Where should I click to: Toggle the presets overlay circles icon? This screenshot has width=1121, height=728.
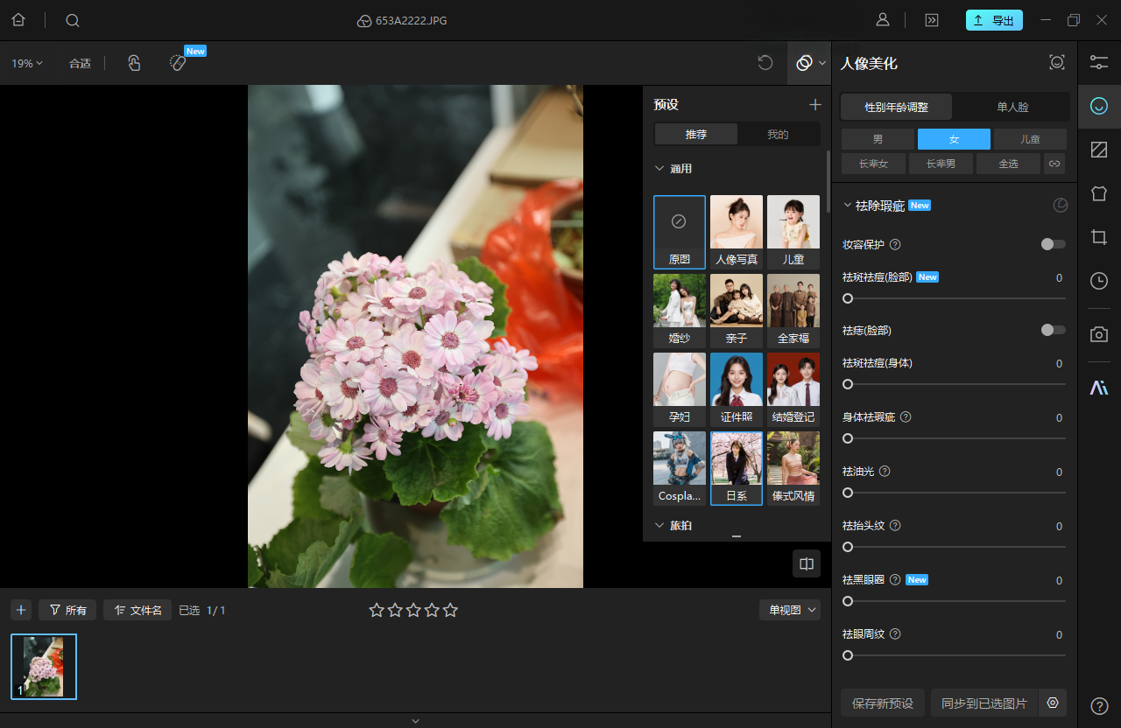pos(804,63)
